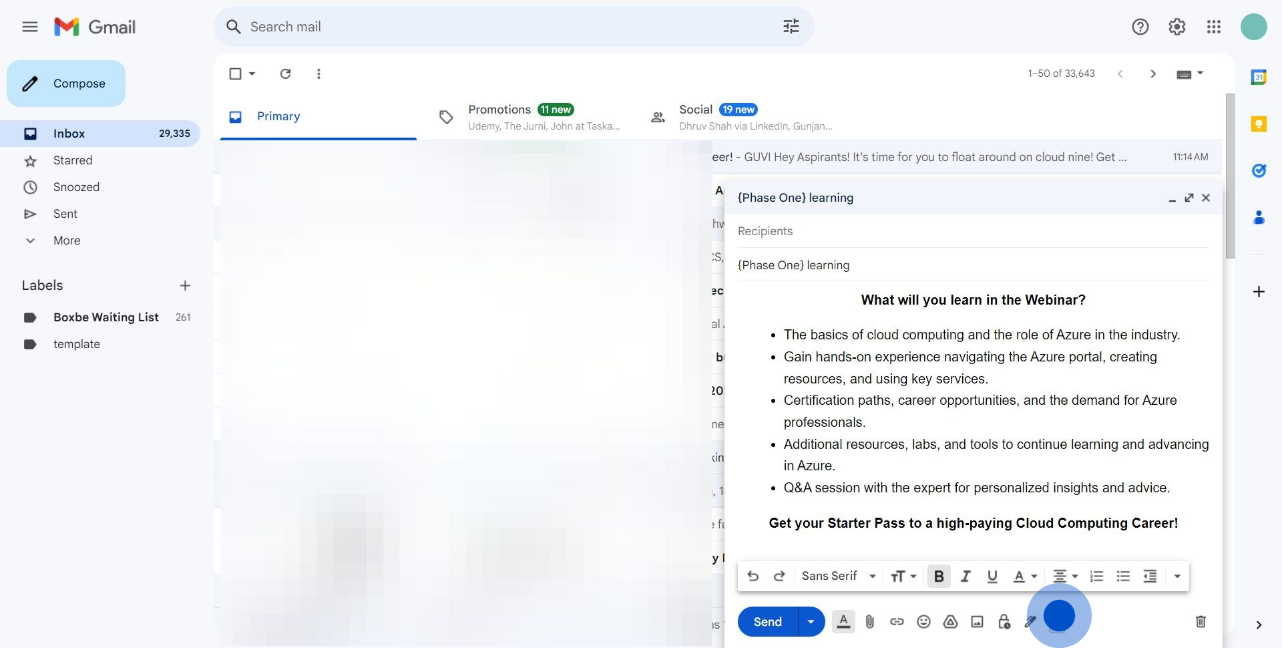Decrease indent in the message
This screenshot has height=648, width=1282.
point(1150,576)
